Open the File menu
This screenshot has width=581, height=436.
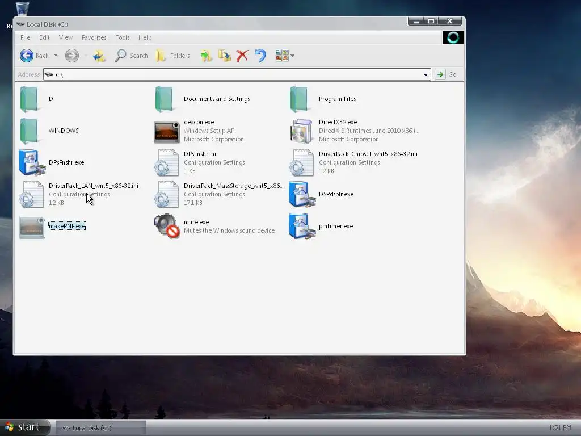coord(25,37)
